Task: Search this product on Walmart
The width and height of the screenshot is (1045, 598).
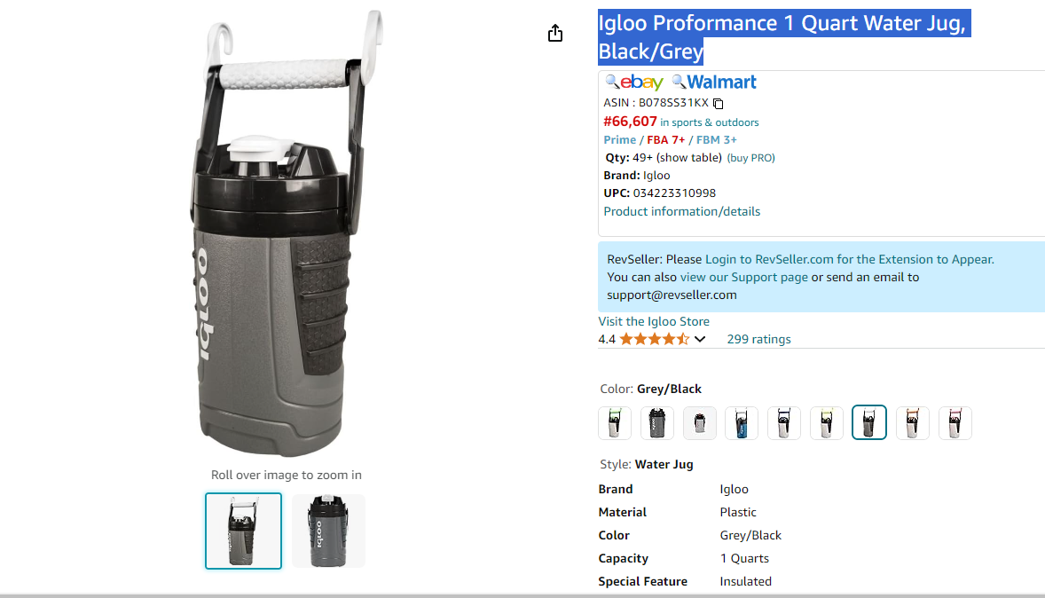Action: click(x=714, y=82)
